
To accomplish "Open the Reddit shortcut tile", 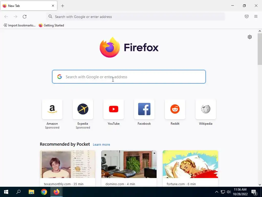I will [x=175, y=109].
